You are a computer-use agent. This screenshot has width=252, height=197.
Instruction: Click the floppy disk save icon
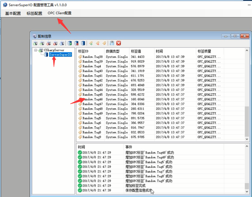point(112,43)
